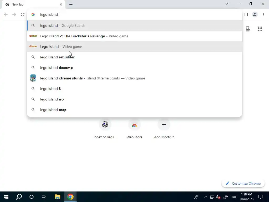This screenshot has width=269, height=202.
Task: Select the 'lego island - Google Search' suggestion
Action: (x=134, y=26)
